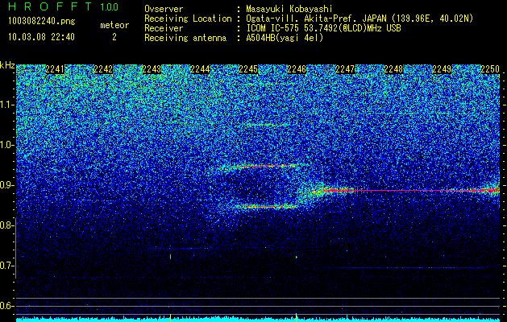This screenshot has height=322, width=507.
Task: Click the yellow meteor marker below 2243
Action: pyautogui.click(x=170, y=317)
